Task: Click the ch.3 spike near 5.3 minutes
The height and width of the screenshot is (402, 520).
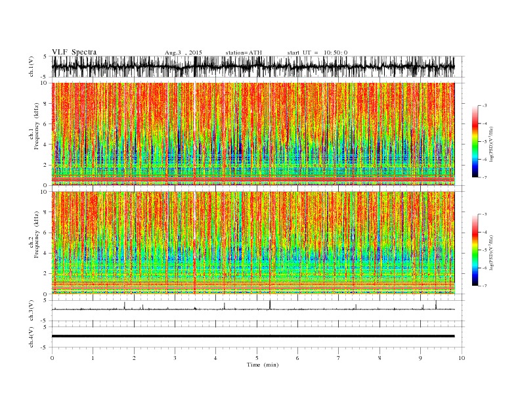Action: [270, 305]
